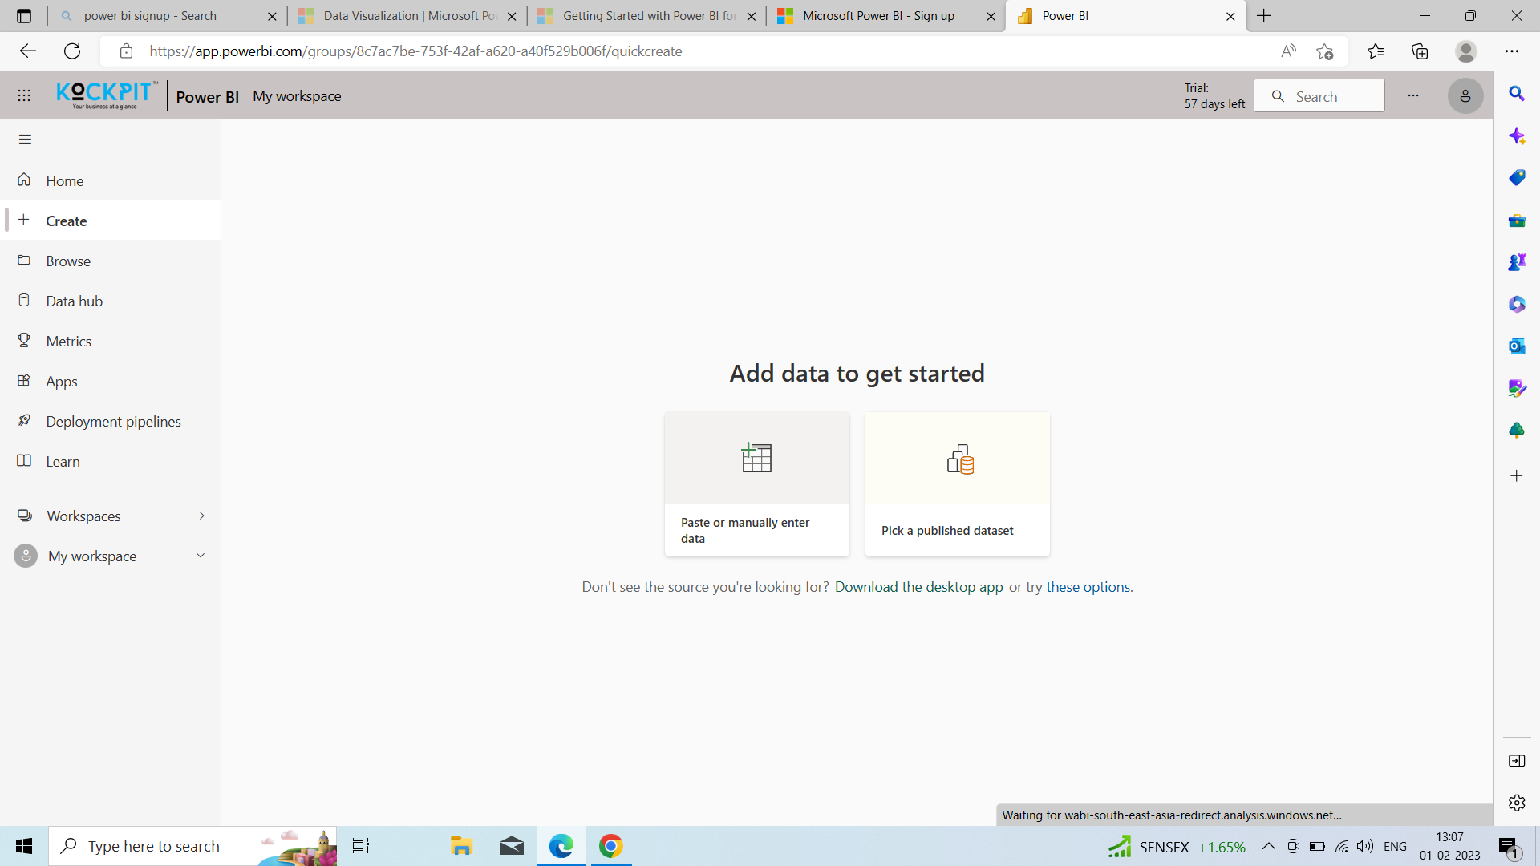
Task: Switch to Getting Started with Power BI tab
Action: (647, 16)
